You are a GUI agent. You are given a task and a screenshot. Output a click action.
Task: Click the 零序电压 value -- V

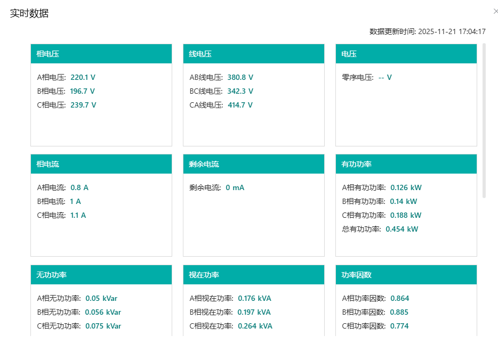[385, 77]
